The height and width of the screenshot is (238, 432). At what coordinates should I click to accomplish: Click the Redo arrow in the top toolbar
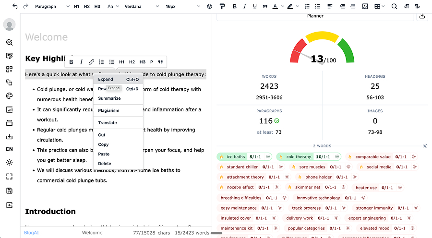click(25, 6)
